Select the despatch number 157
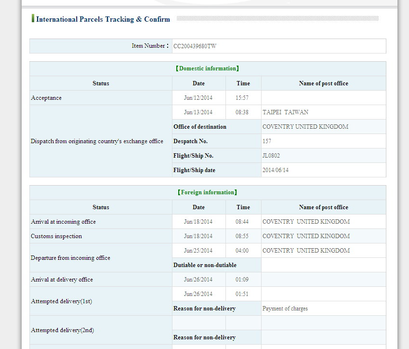 (267, 141)
